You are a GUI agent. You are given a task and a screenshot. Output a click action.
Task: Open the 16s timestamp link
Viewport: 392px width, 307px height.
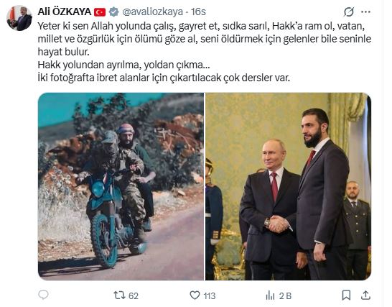tap(198, 12)
